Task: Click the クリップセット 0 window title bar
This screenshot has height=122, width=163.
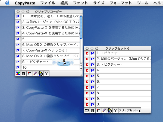Action: (x=117, y=49)
